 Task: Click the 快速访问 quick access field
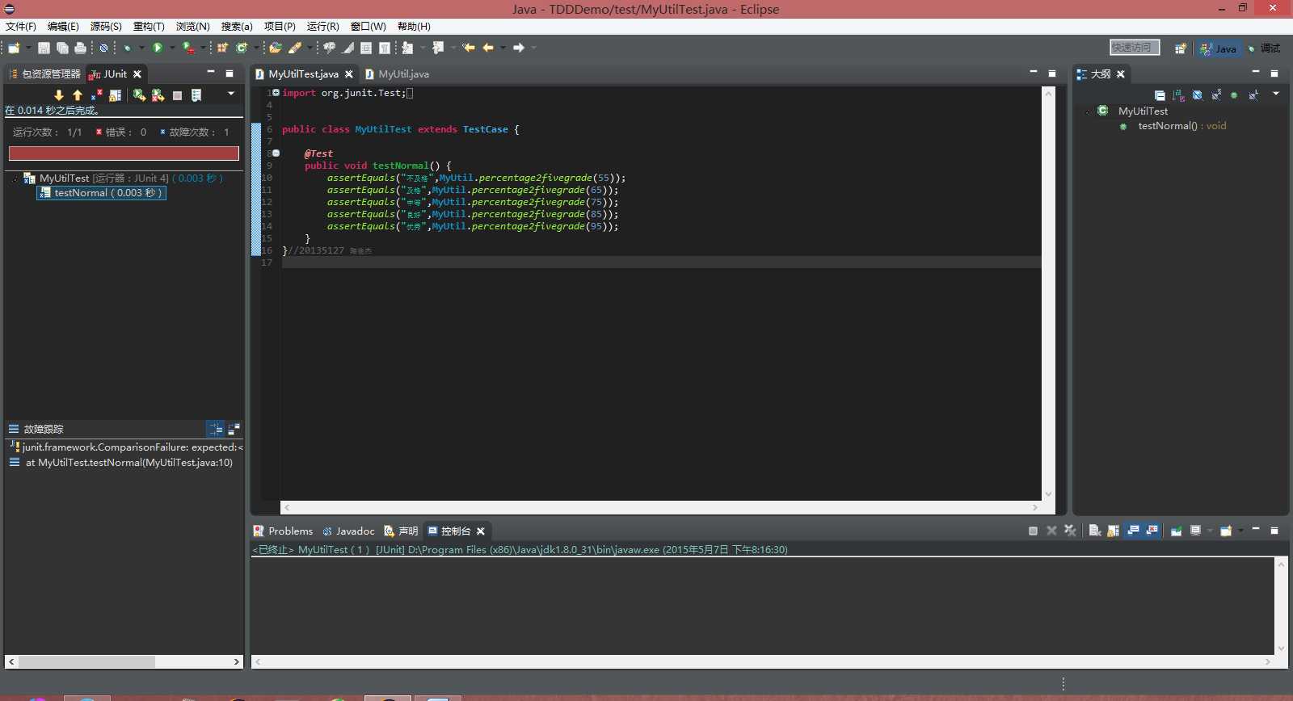1135,48
